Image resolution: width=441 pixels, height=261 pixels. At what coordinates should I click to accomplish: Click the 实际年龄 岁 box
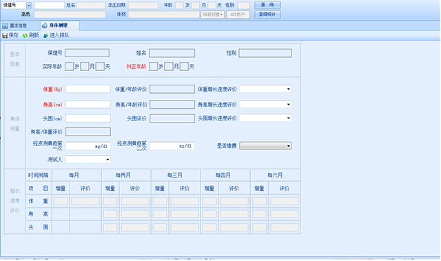click(69, 67)
